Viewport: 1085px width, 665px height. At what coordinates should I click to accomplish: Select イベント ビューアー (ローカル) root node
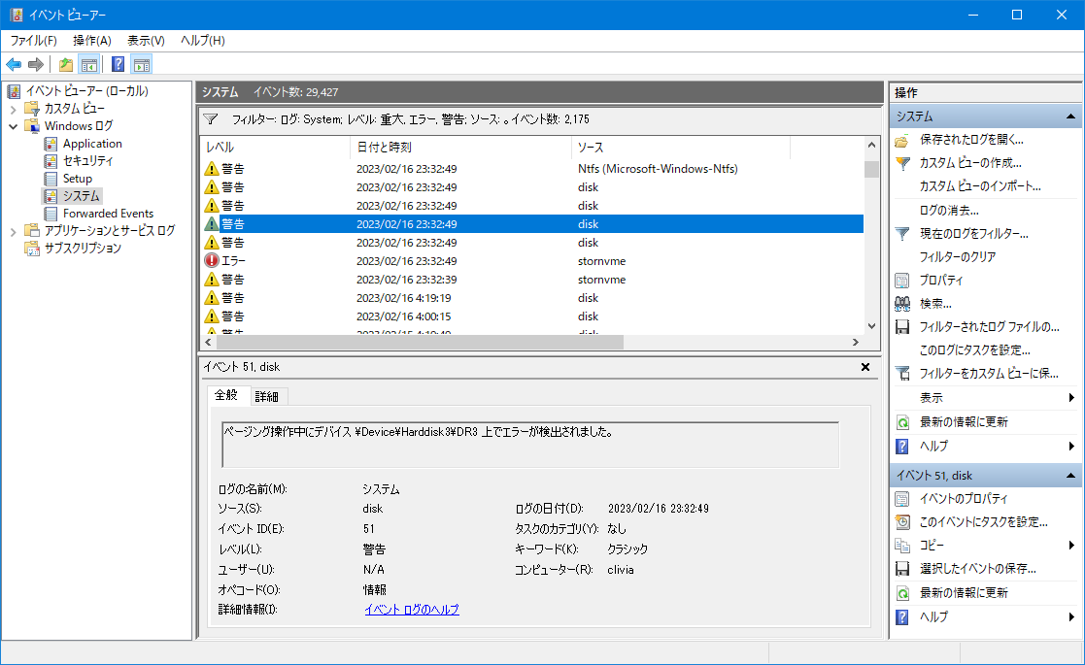click(x=86, y=90)
